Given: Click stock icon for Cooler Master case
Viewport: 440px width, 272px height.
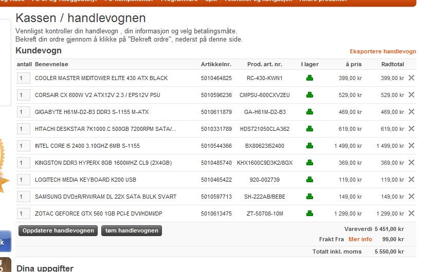Looking at the screenshot, I should (x=309, y=78).
